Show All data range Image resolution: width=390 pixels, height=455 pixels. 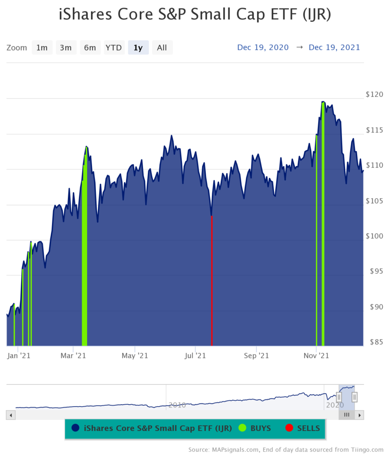(162, 48)
